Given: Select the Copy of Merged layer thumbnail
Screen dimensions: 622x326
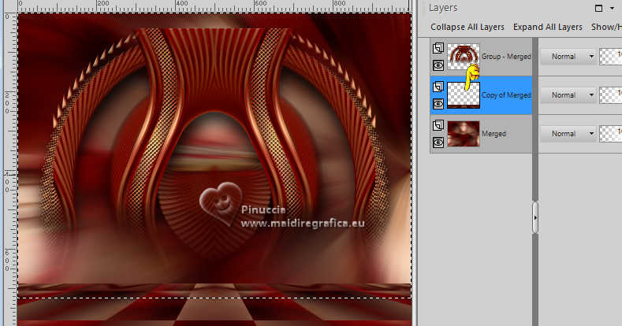Looking at the screenshot, I should (464, 95).
